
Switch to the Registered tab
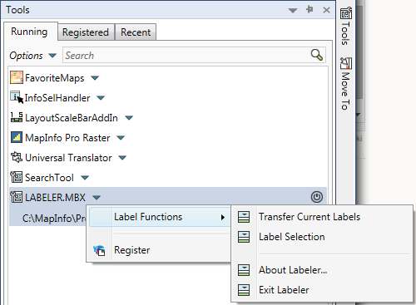point(86,32)
